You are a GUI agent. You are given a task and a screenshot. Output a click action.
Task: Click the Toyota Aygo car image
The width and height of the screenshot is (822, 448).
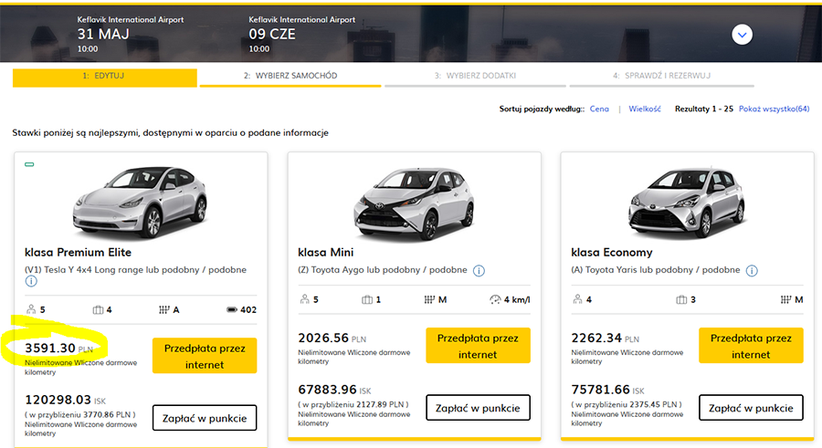pos(414,203)
